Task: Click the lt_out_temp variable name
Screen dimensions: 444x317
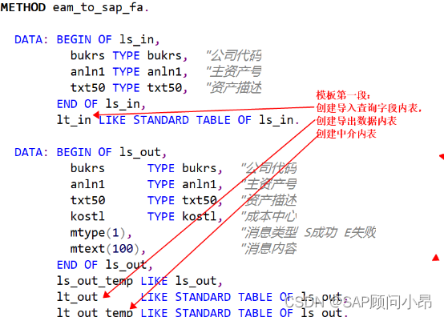Action: click(x=95, y=312)
